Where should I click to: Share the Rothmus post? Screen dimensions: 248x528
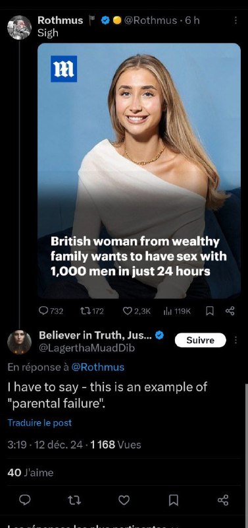click(230, 312)
